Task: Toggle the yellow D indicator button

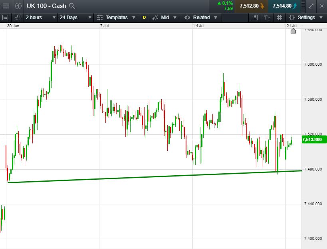Action: pos(144,18)
